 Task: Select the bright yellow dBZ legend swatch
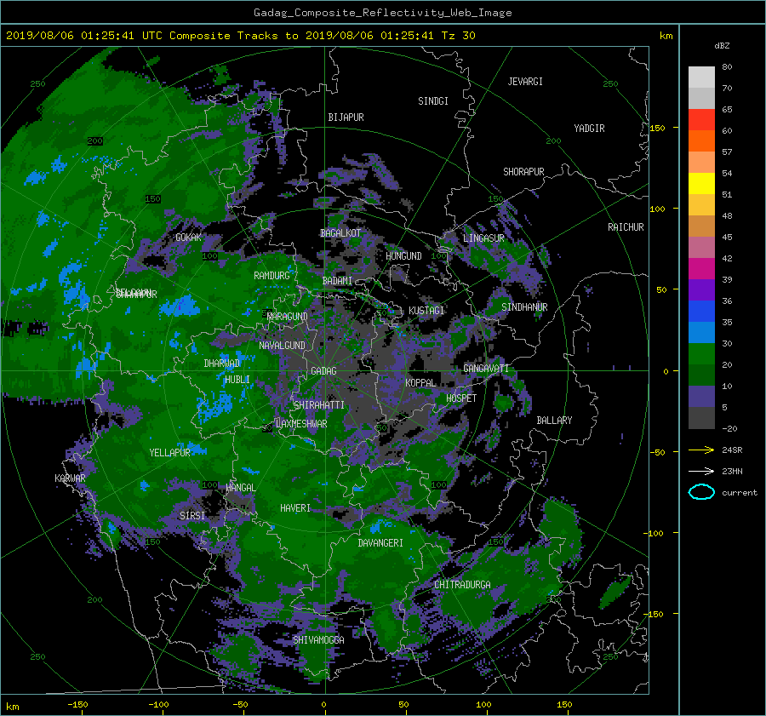pyautogui.click(x=701, y=184)
